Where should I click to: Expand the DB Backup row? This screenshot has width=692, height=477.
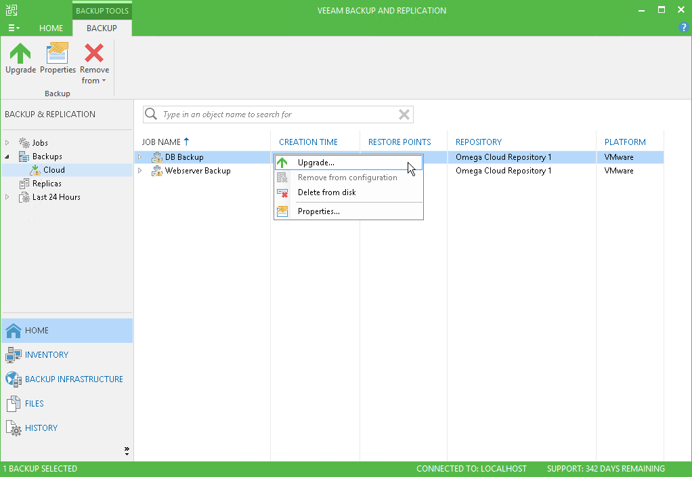pyautogui.click(x=140, y=157)
